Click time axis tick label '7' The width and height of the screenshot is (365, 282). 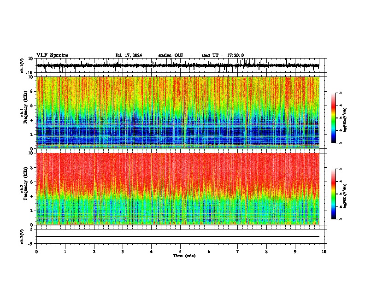click(238, 252)
